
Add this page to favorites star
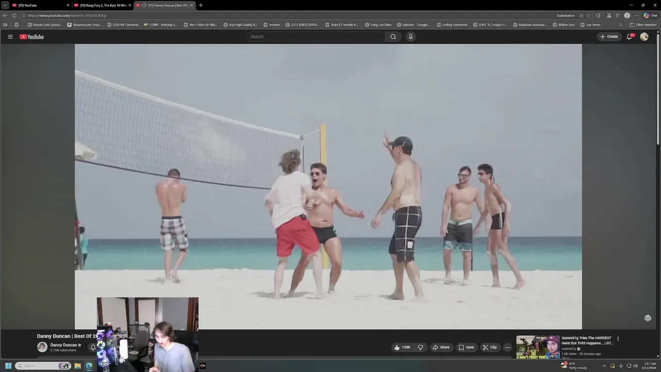(x=589, y=16)
